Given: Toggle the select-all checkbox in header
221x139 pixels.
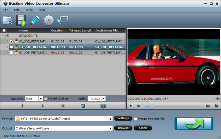Looking at the screenshot, I should point(4,30).
